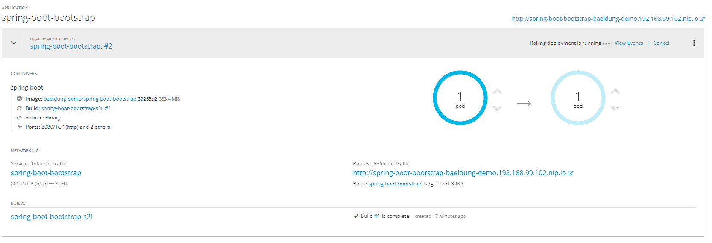Image resolution: width=712 pixels, height=243 pixels.
Task: Scale down the second pod donut
Action: [615, 108]
